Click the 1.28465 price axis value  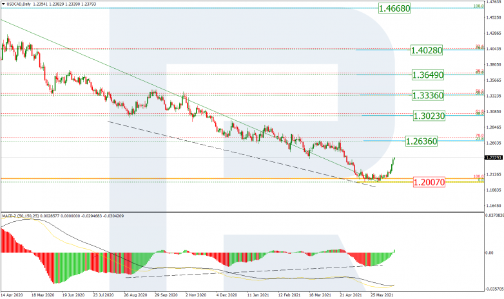click(x=494, y=127)
